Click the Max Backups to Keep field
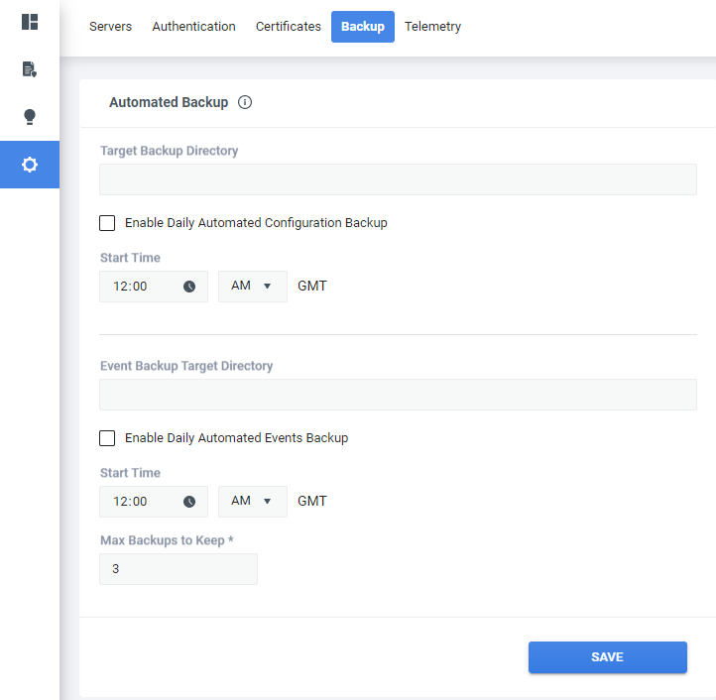This screenshot has width=716, height=700. pos(179,569)
